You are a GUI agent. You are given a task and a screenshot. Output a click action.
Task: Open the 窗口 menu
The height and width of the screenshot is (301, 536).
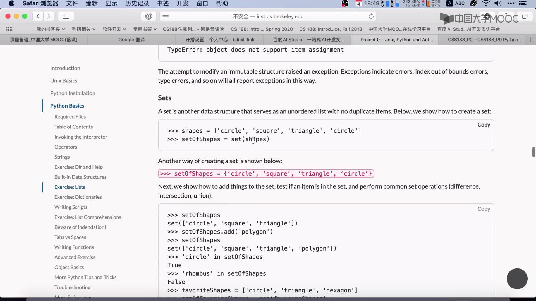pyautogui.click(x=202, y=3)
